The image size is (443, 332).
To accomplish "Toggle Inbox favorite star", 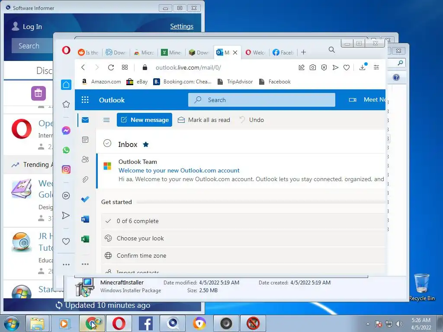I will pyautogui.click(x=146, y=144).
